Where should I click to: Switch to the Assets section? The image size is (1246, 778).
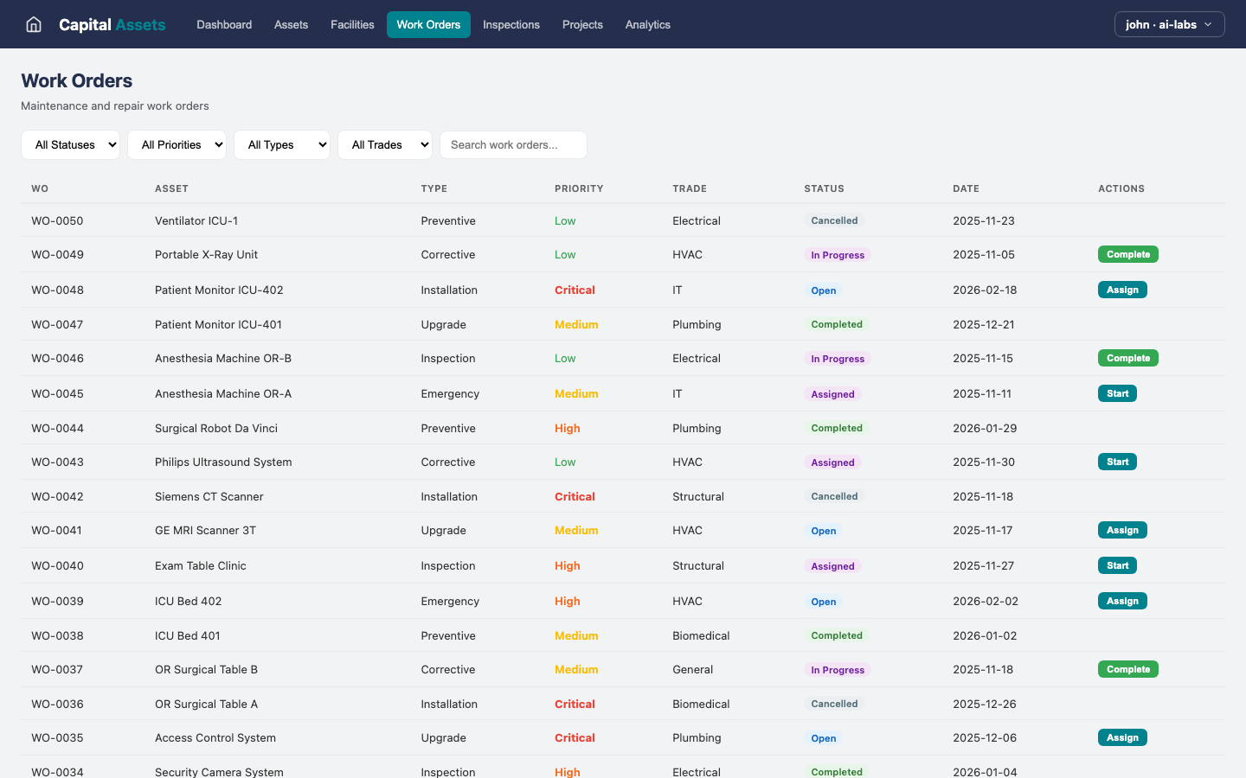click(x=291, y=24)
